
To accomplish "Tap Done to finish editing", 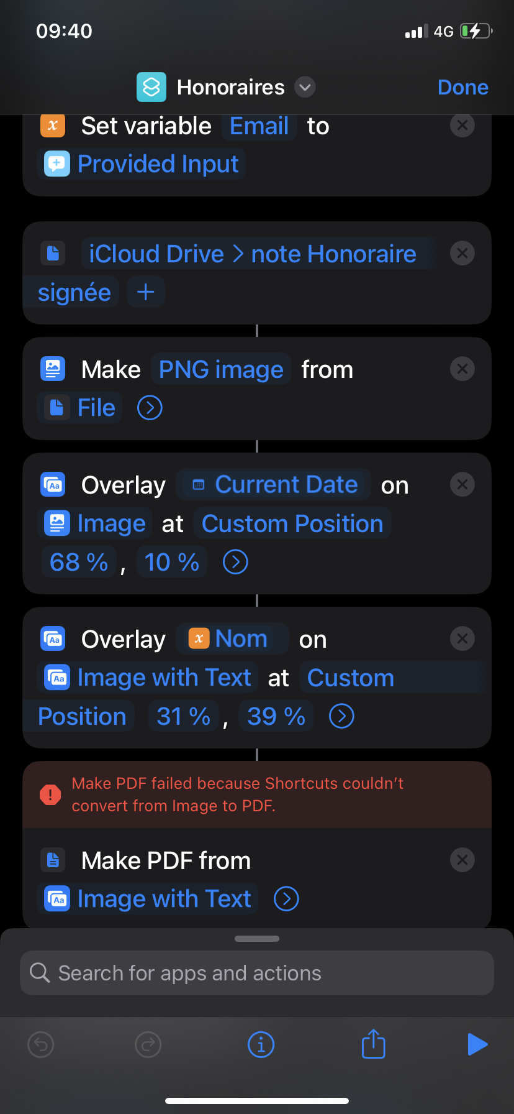I will pyautogui.click(x=462, y=87).
